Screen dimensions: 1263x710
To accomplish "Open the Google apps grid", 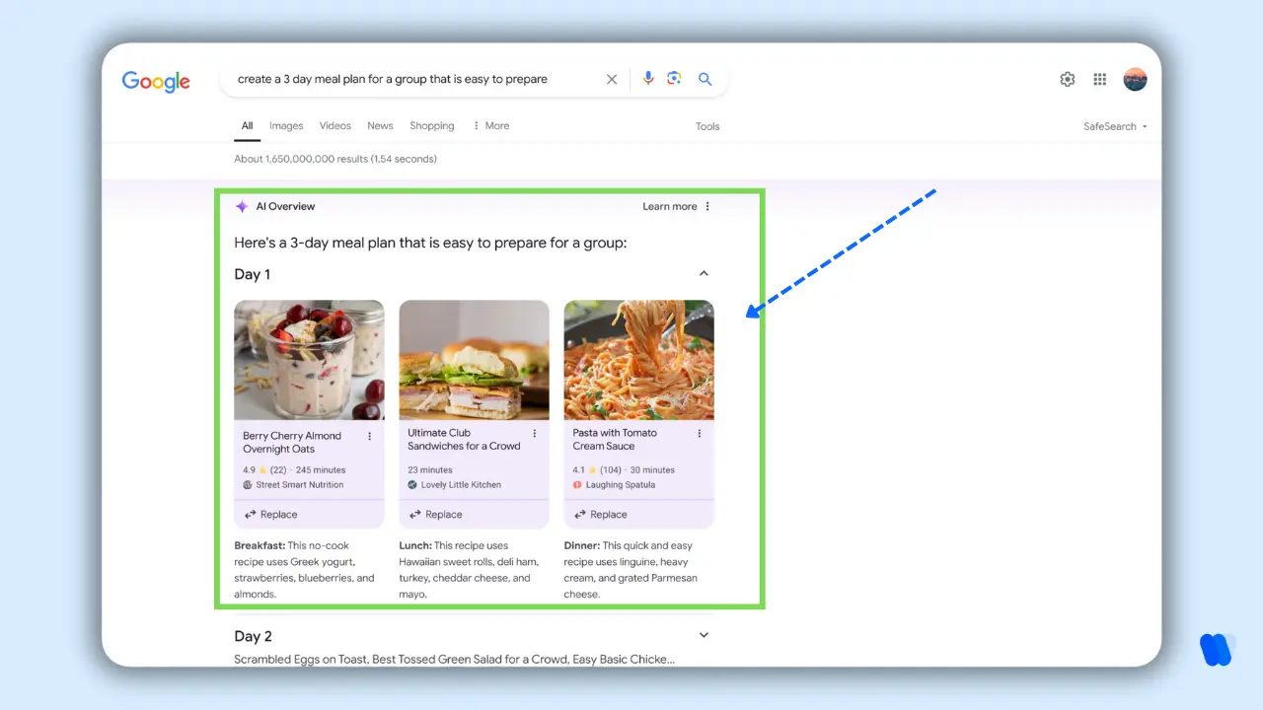I will pyautogui.click(x=1099, y=79).
